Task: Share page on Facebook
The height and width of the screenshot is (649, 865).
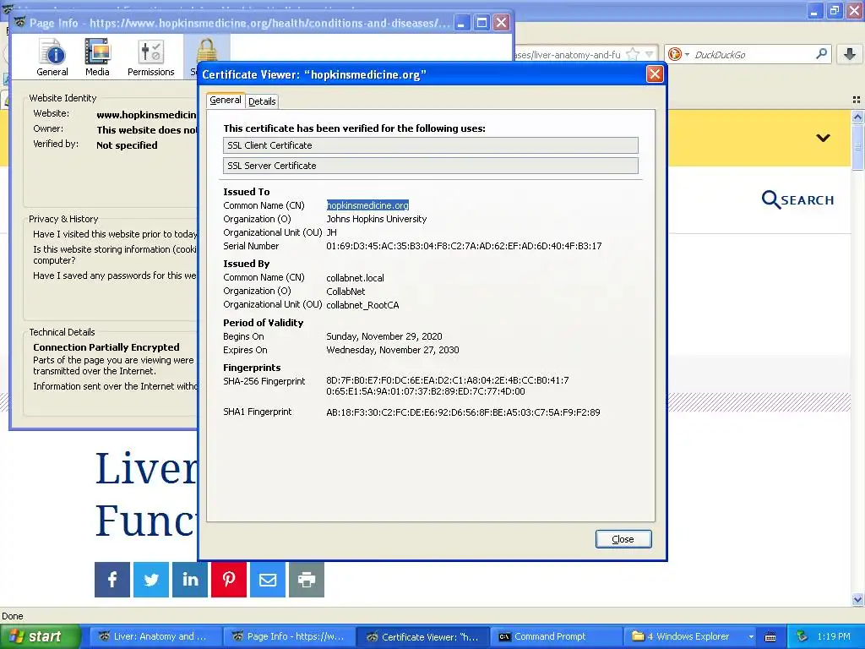Action: pyautogui.click(x=112, y=580)
